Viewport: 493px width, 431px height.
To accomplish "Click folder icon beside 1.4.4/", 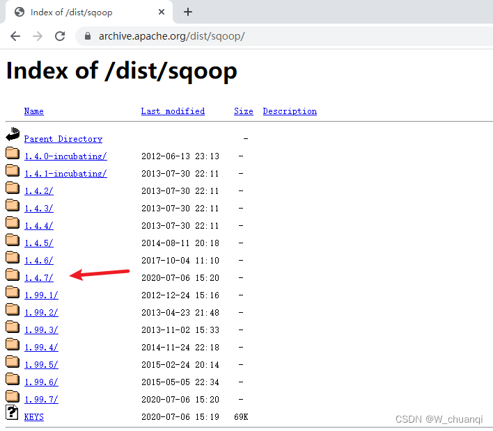I will [x=13, y=222].
